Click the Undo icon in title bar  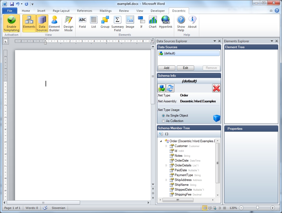tap(18, 4)
